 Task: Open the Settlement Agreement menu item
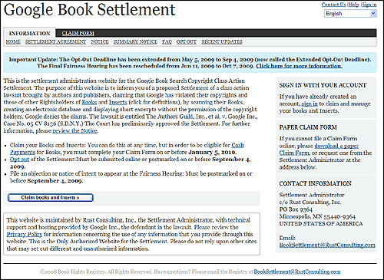click(x=55, y=41)
